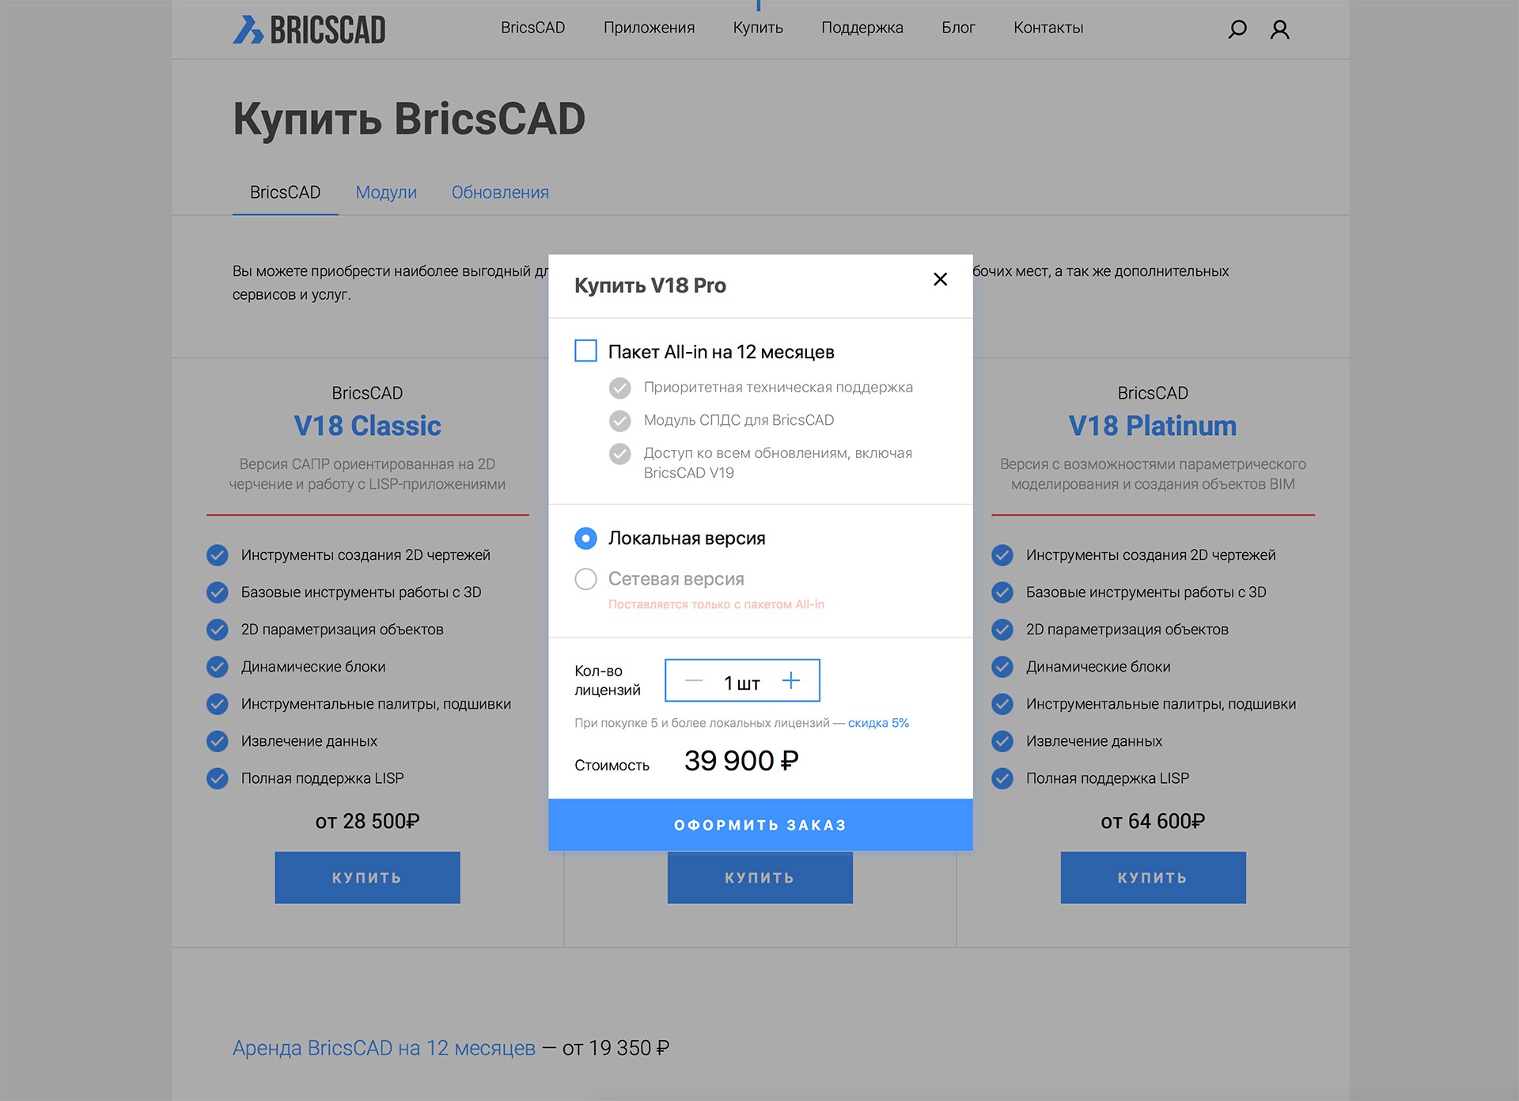This screenshot has width=1519, height=1101.
Task: Click Оформить заказ button
Action: pos(760,825)
